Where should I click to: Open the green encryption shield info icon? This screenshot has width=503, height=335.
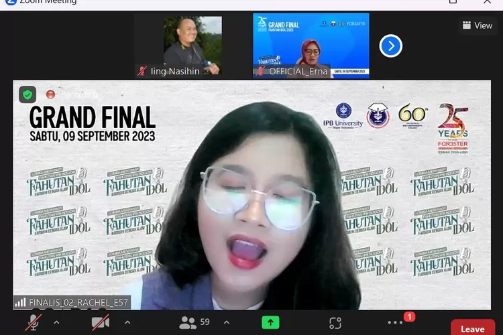(27, 94)
